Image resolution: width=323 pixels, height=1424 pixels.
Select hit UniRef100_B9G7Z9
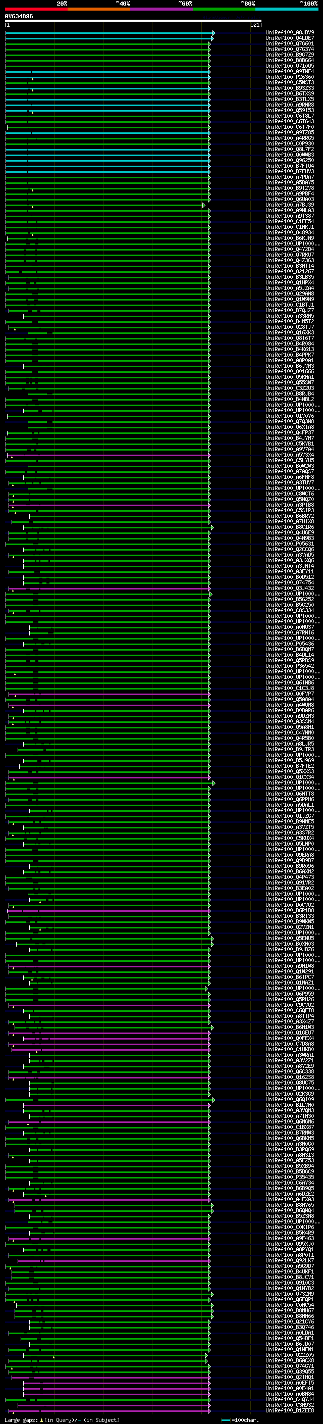290,55
